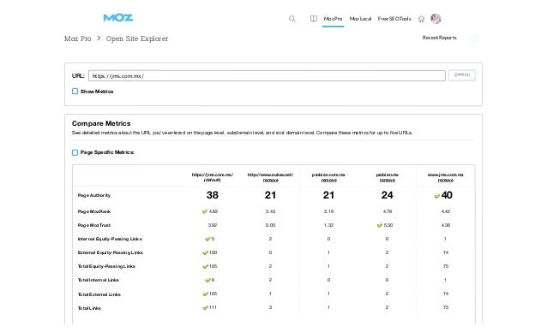Click Page Authority value 38
The image size is (547, 332).
click(212, 195)
